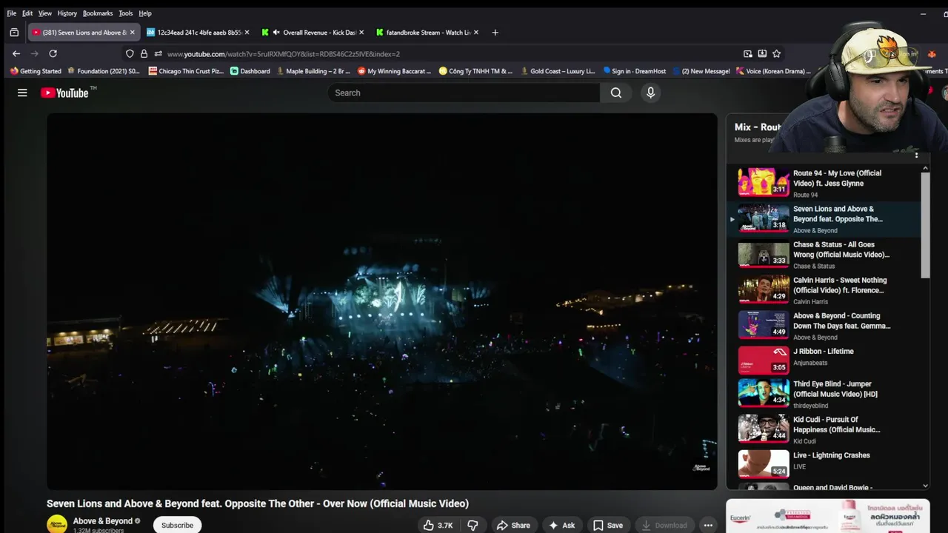Open the Bookmarks menu

coord(98,13)
